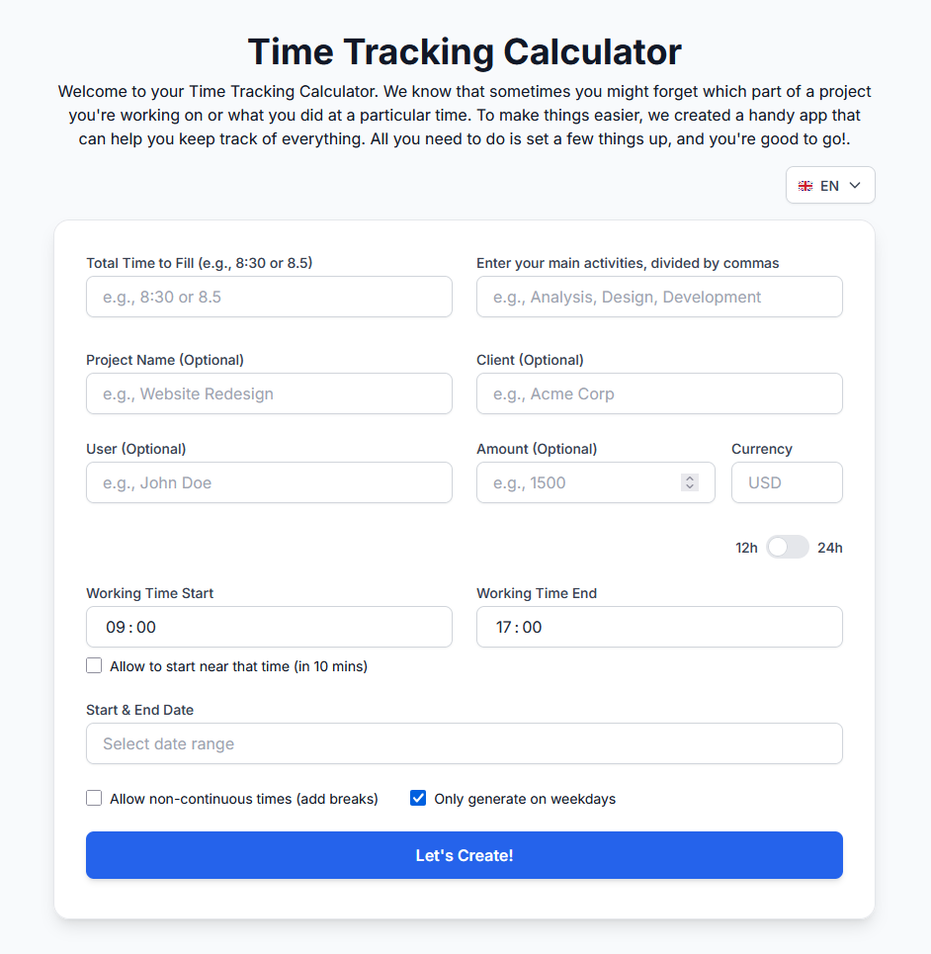931x954 pixels.
Task: Enable allow to start near that time
Action: coord(94,665)
